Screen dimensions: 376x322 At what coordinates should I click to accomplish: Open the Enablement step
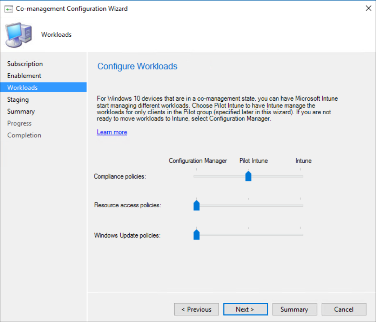pos(24,76)
